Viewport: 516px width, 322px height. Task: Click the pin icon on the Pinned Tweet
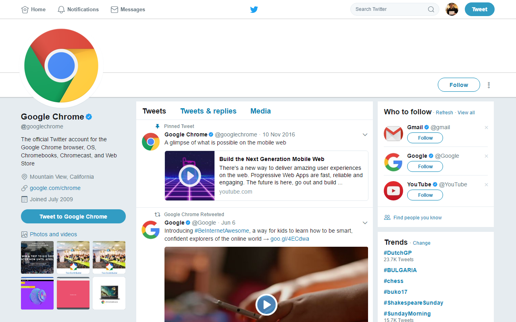pos(157,126)
